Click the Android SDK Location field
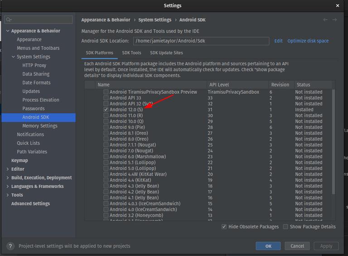 201,41
